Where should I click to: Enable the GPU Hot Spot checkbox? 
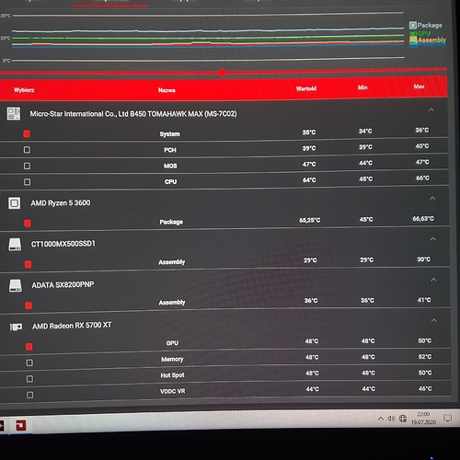click(x=29, y=379)
